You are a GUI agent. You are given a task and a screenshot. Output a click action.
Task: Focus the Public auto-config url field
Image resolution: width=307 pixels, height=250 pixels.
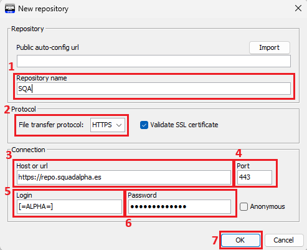154,61
